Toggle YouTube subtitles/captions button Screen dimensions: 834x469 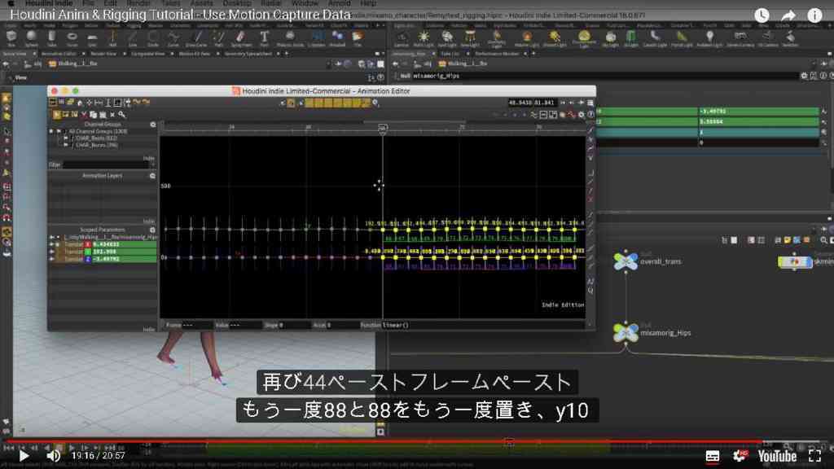point(713,456)
